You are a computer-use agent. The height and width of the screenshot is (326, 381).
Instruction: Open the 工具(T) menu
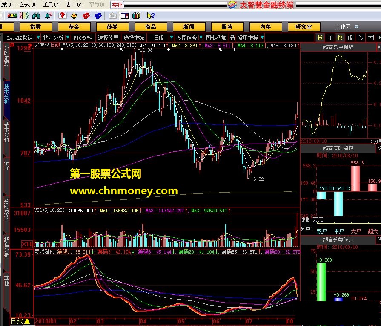52,5
